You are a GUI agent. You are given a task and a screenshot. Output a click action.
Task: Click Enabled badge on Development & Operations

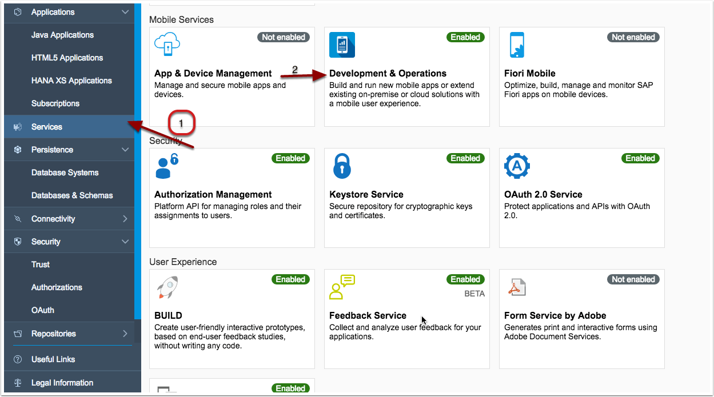pos(465,37)
